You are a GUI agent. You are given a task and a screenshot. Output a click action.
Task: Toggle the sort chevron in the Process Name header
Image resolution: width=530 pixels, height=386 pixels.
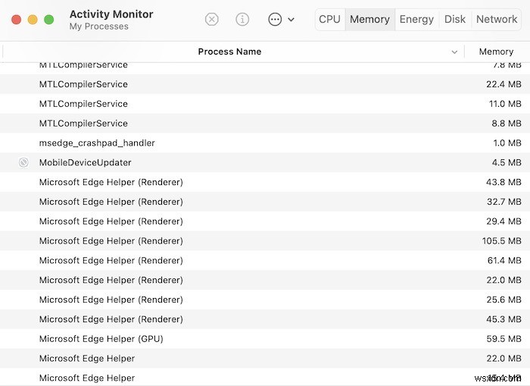click(454, 52)
